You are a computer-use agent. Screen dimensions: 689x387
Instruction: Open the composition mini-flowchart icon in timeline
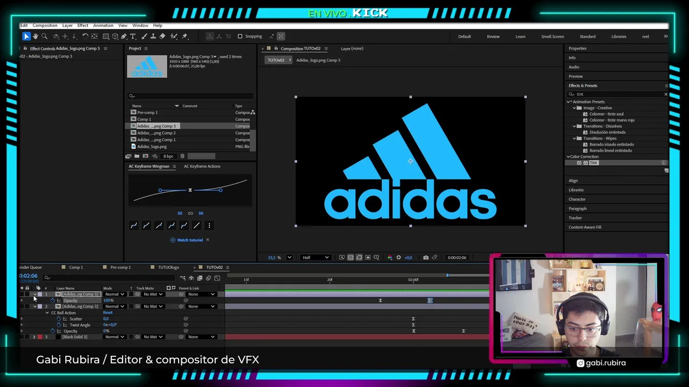click(x=182, y=278)
